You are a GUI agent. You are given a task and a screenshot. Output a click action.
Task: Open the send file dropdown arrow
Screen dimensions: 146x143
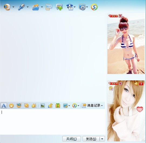click(42, 7)
